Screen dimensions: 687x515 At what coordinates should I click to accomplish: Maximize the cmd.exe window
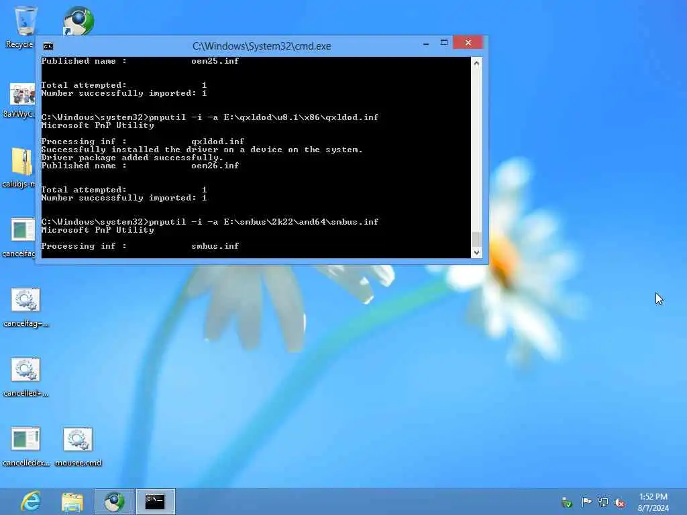(x=444, y=42)
